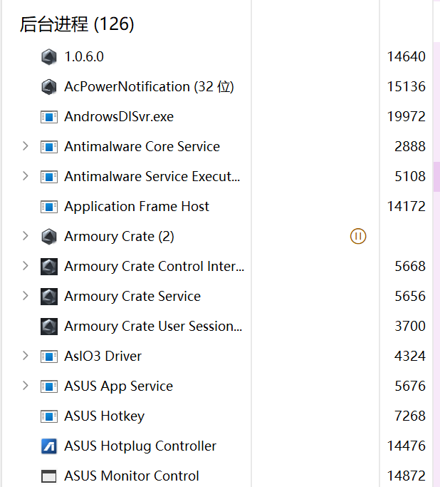Click the 1.0.6.0 process icon
Screen dimensions: 440x487
(49, 57)
